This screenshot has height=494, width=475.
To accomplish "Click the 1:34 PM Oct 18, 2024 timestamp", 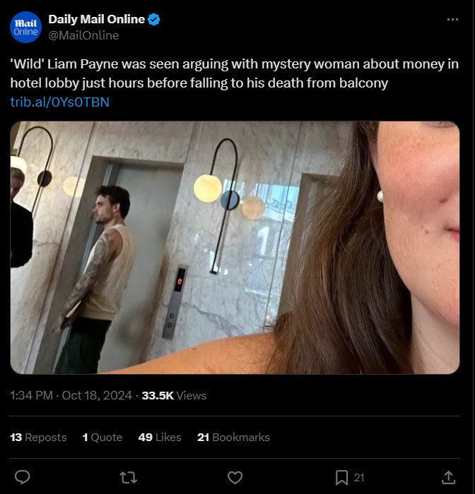I will (71, 396).
